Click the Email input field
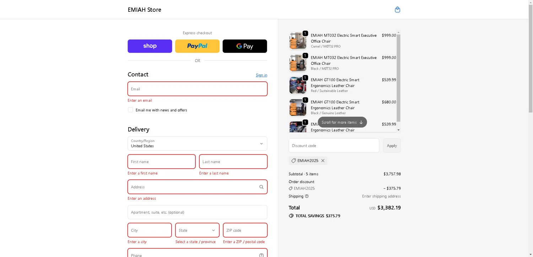Screen dimensions: 533x257 197,89
